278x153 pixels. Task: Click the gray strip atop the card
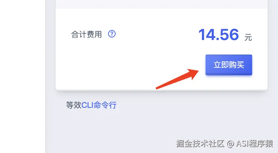pos(162,4)
